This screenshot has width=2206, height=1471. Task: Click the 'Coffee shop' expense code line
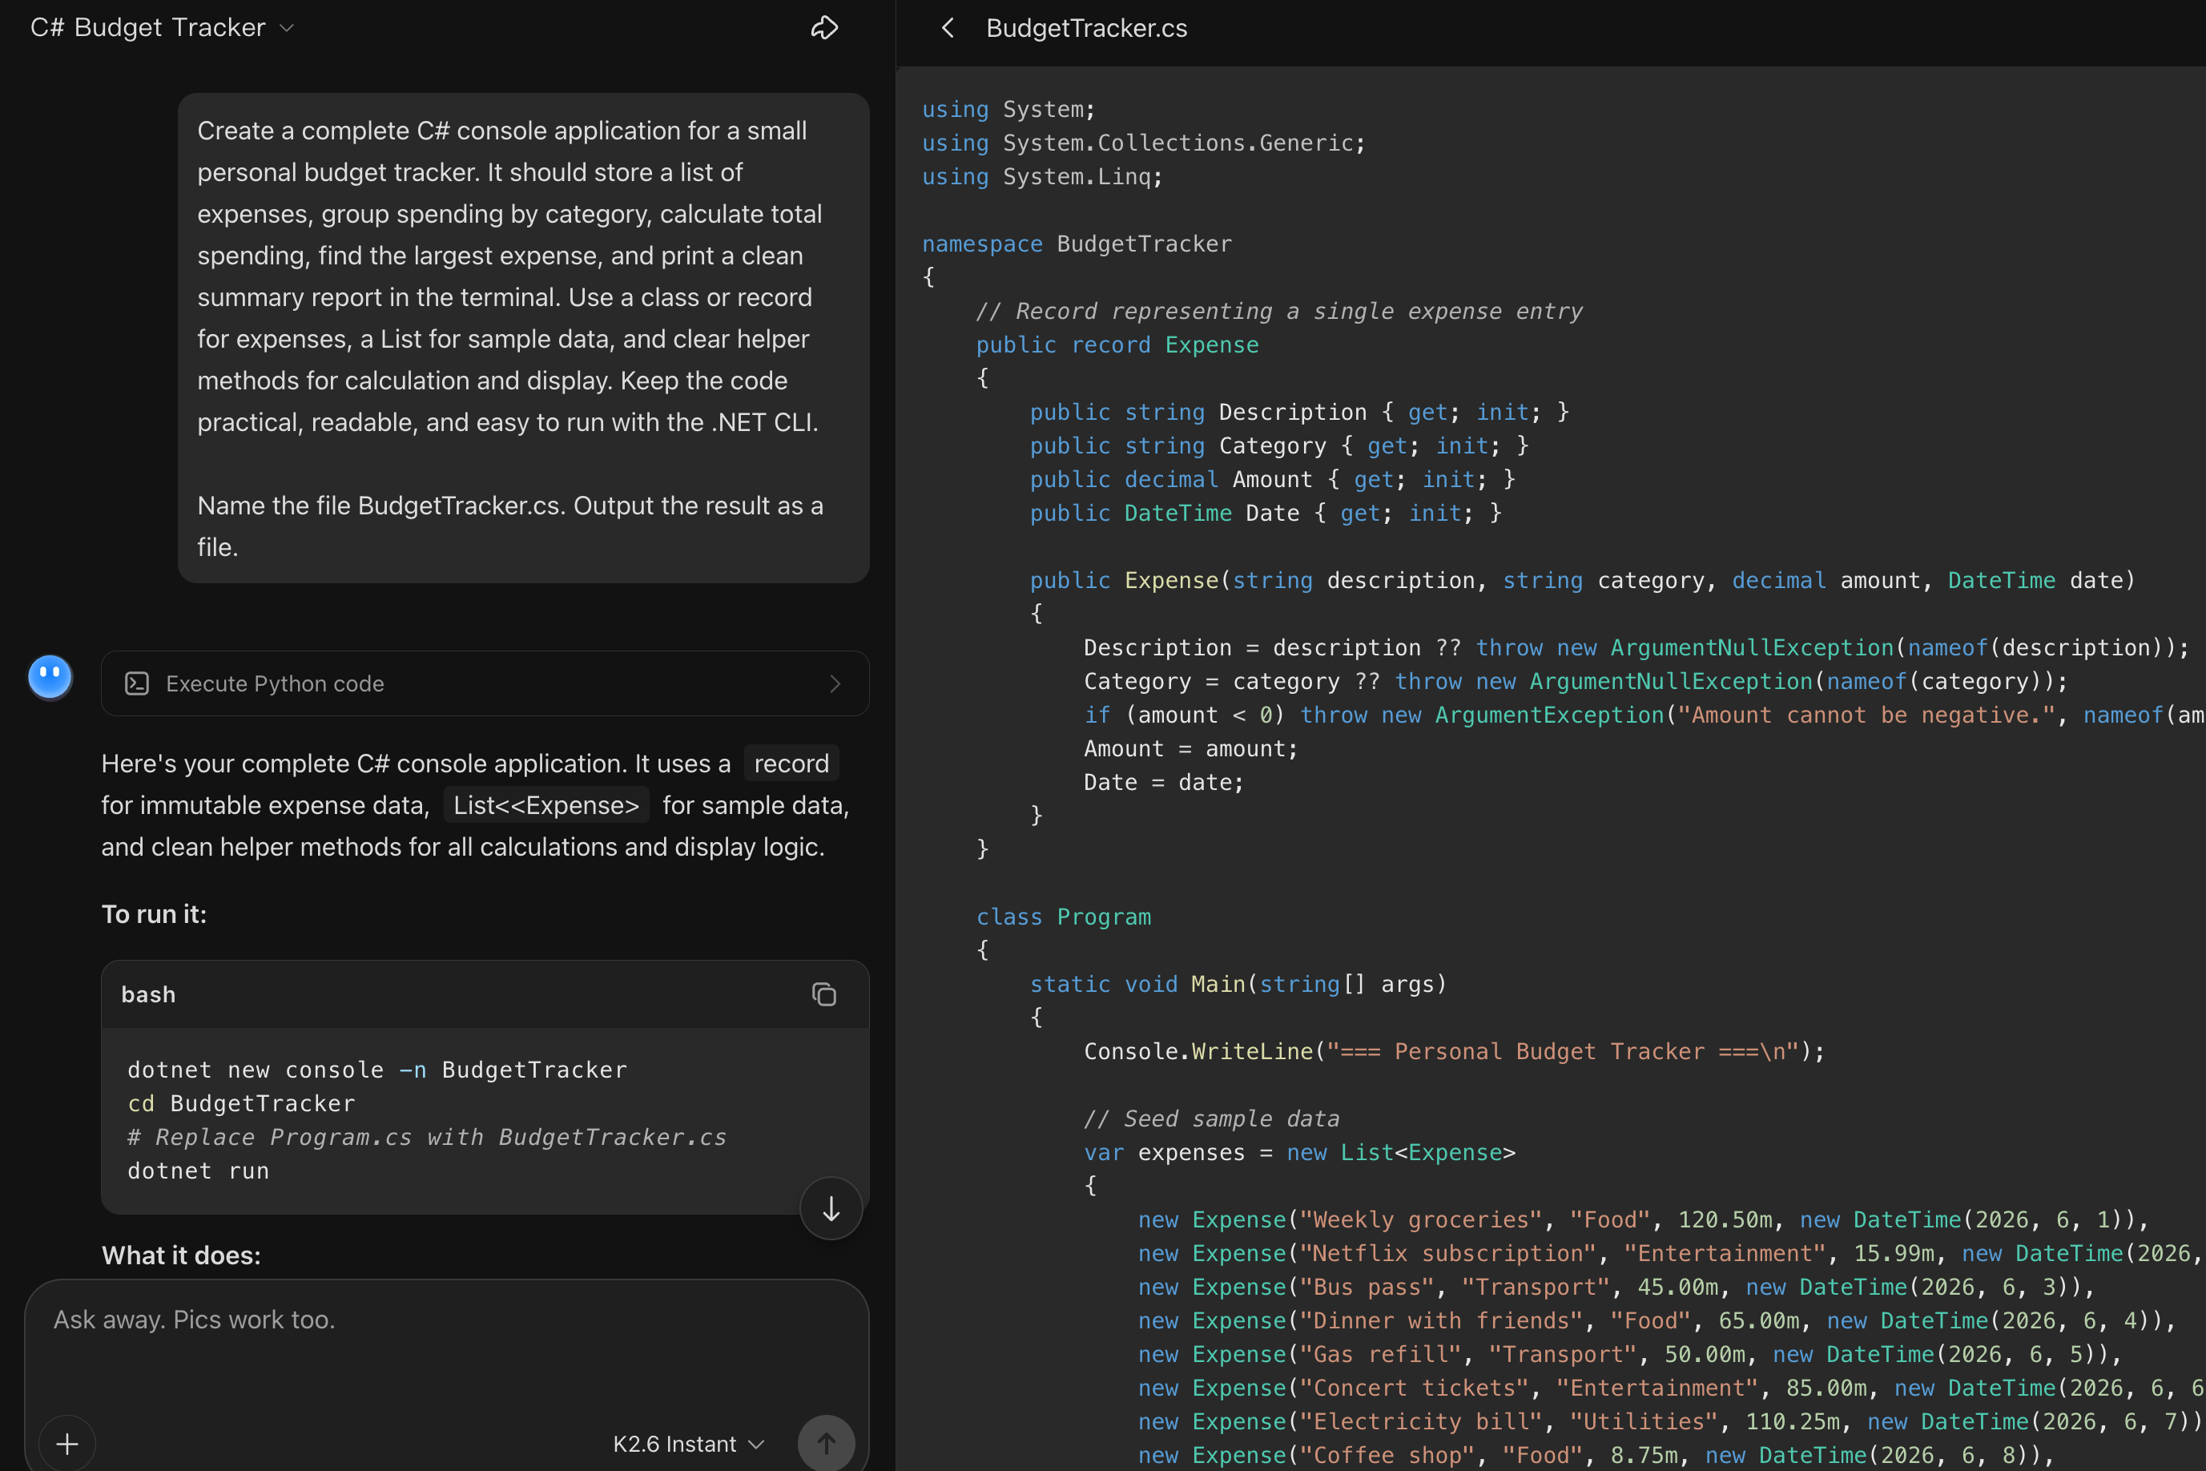click(x=1596, y=1455)
